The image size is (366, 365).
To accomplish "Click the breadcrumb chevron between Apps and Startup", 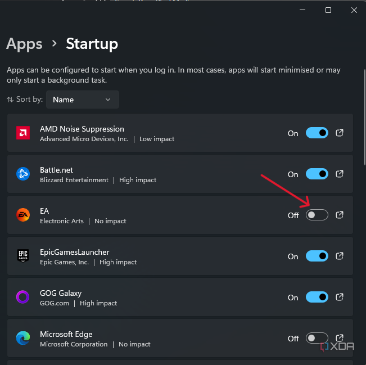I will pyautogui.click(x=55, y=43).
